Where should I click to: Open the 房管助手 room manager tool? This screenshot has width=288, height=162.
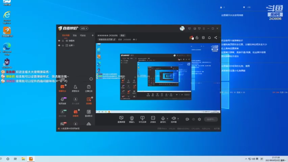point(75,88)
